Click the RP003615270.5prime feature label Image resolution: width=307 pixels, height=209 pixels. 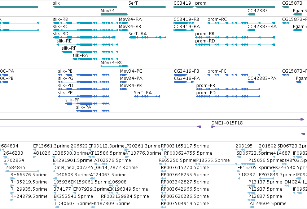pyautogui.click(x=185, y=168)
